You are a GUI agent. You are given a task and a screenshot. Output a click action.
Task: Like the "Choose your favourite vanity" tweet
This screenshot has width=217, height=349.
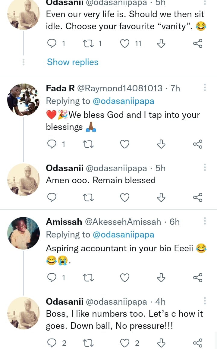coord(124,44)
